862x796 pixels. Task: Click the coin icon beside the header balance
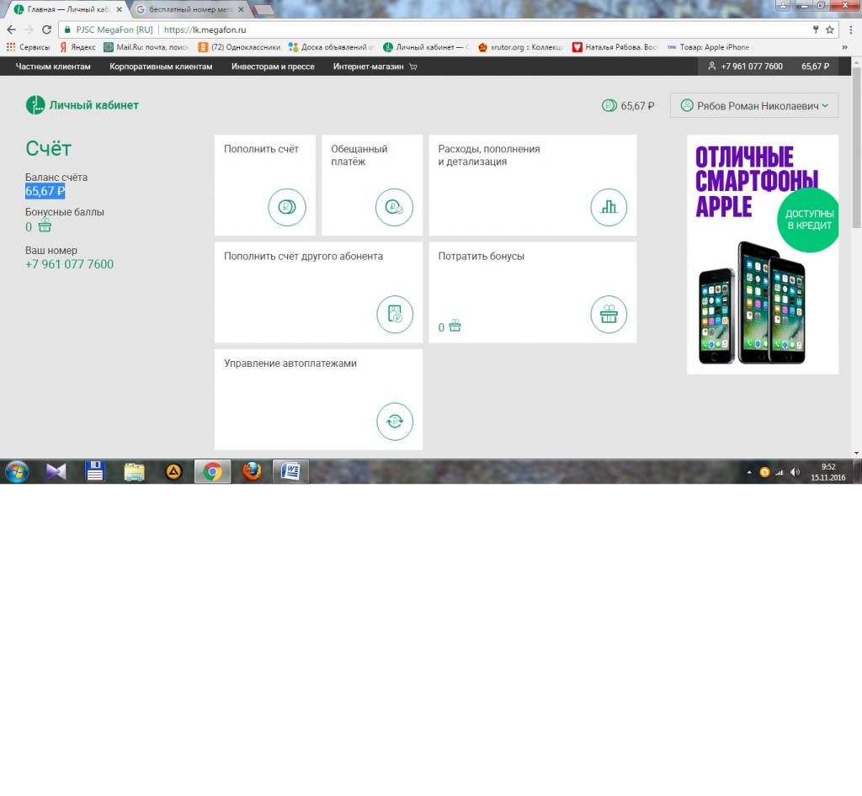click(609, 105)
